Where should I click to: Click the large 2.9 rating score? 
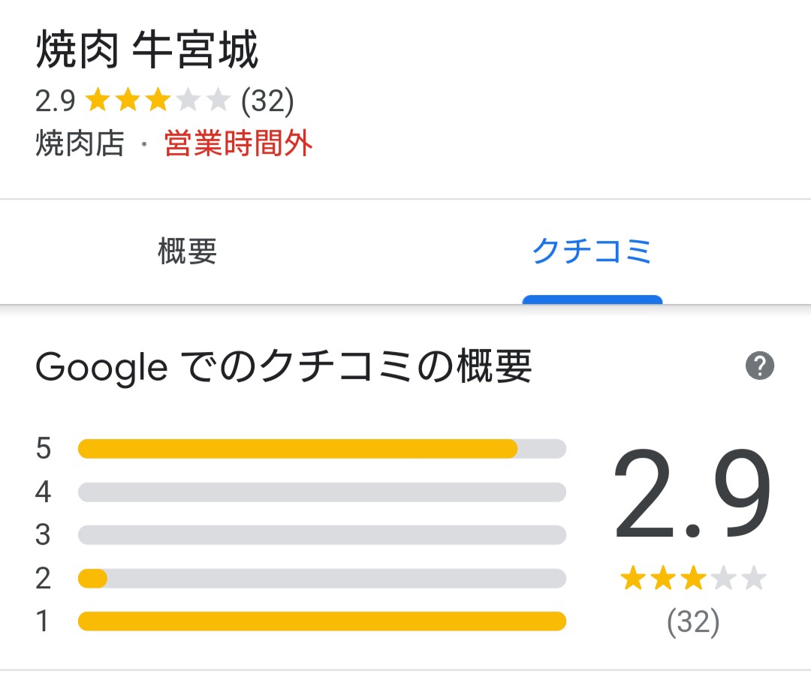click(x=692, y=495)
